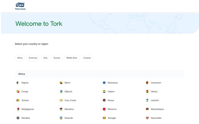The height and width of the screenshot is (124, 199).
Task: Pick Mozambique from the list
Action: [157, 109]
